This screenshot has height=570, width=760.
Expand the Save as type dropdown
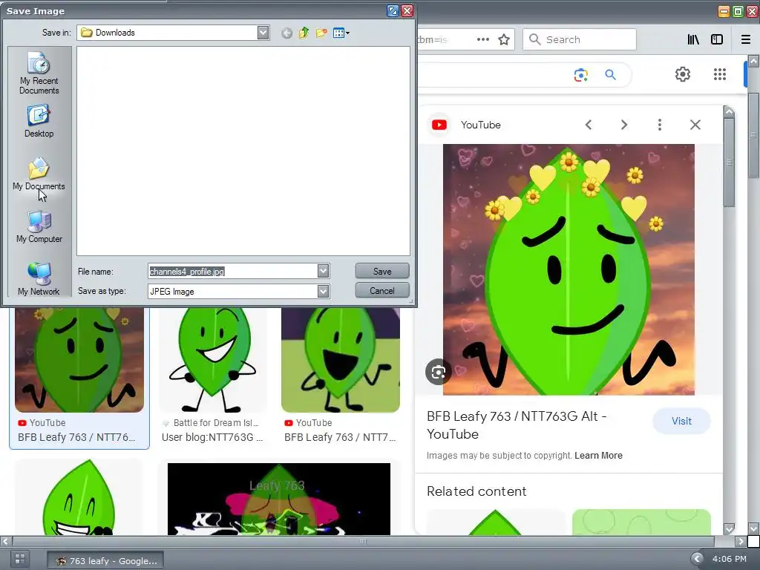point(324,291)
